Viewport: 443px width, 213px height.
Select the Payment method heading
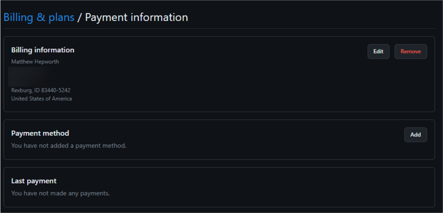point(40,133)
